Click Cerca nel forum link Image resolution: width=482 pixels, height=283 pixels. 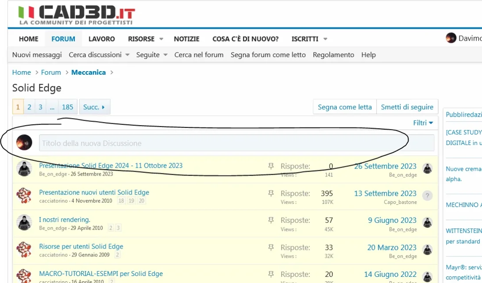(199, 55)
